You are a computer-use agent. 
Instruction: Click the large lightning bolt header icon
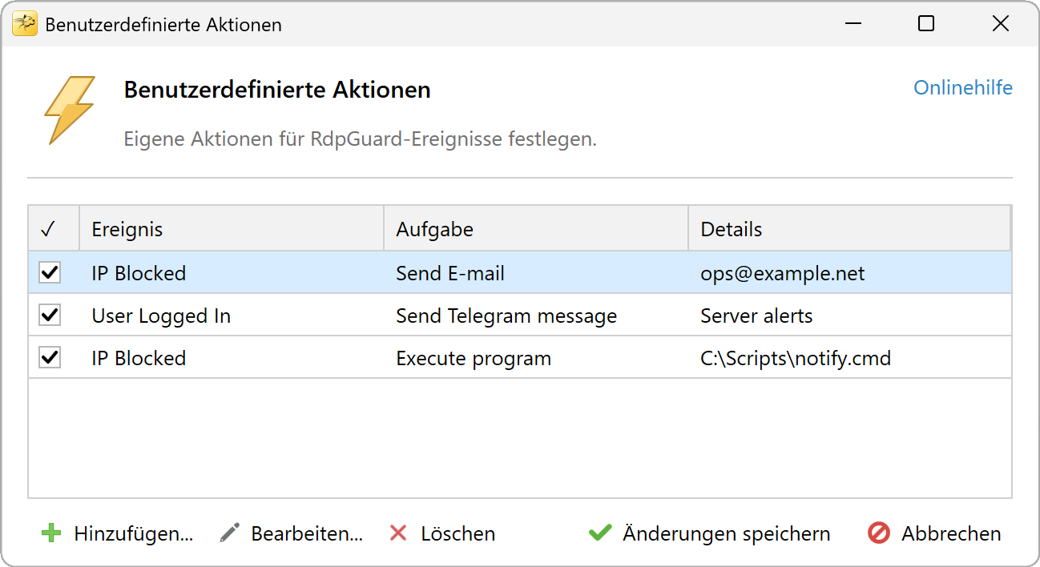click(70, 111)
